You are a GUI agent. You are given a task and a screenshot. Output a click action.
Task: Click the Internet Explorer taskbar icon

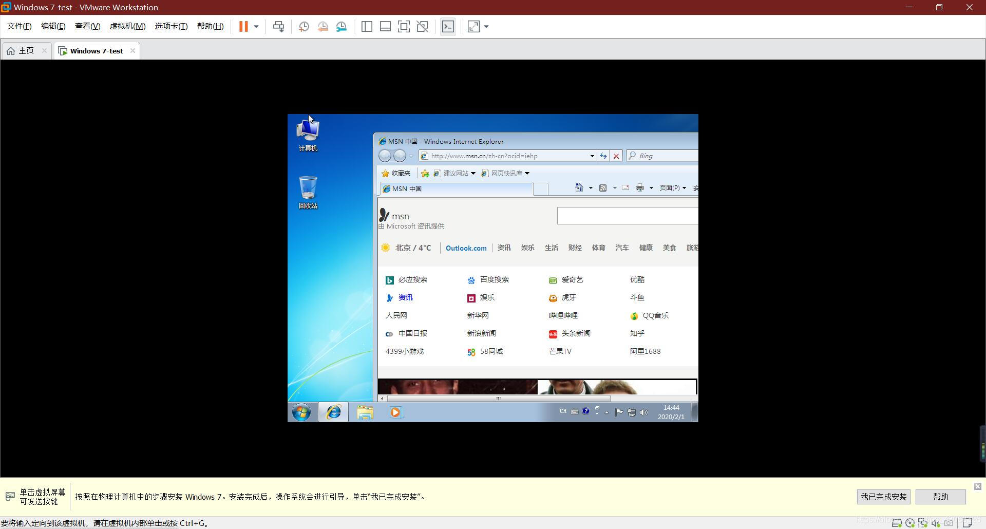tap(333, 412)
